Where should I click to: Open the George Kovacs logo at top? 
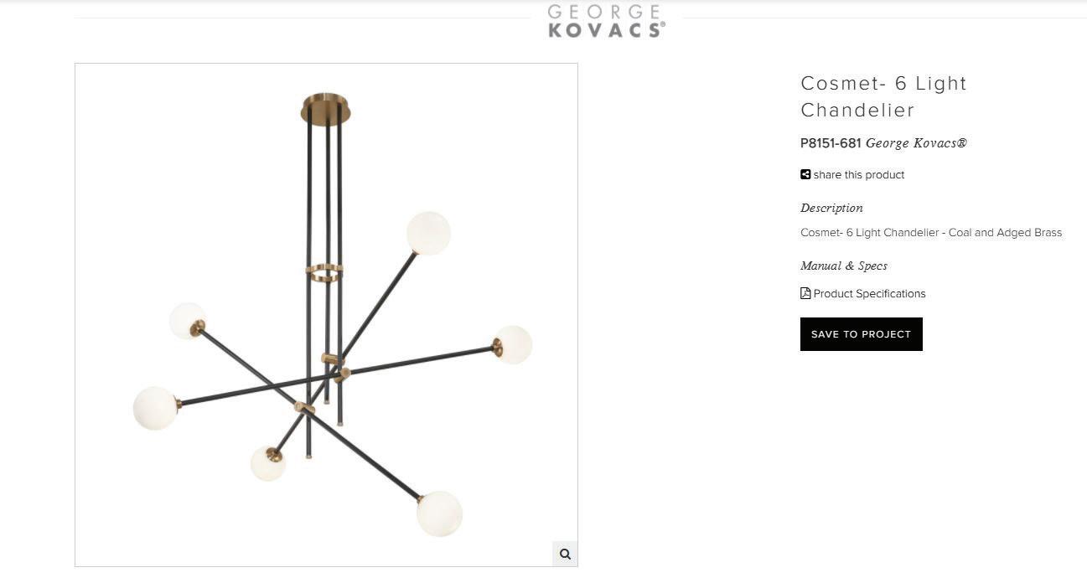607,21
